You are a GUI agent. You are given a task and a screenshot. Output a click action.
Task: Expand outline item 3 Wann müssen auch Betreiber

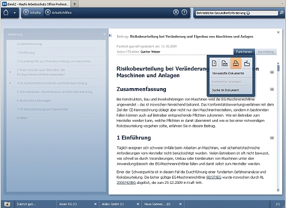tap(10, 72)
